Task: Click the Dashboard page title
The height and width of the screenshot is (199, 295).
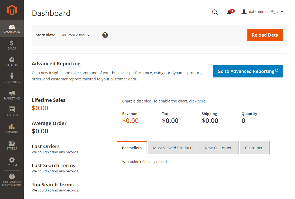Action: click(x=51, y=13)
